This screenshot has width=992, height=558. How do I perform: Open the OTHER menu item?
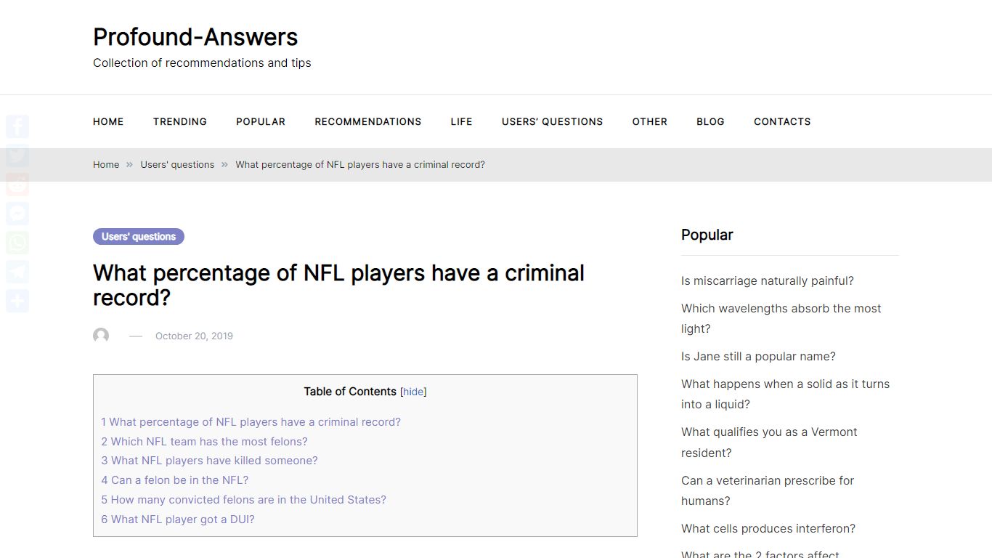(x=650, y=121)
